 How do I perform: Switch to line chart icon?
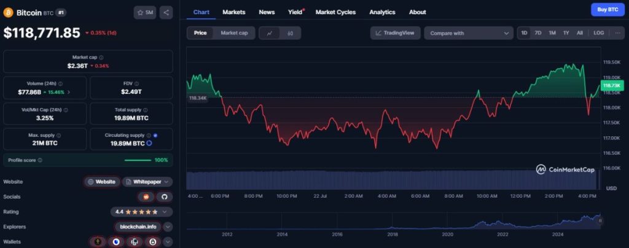(x=270, y=33)
